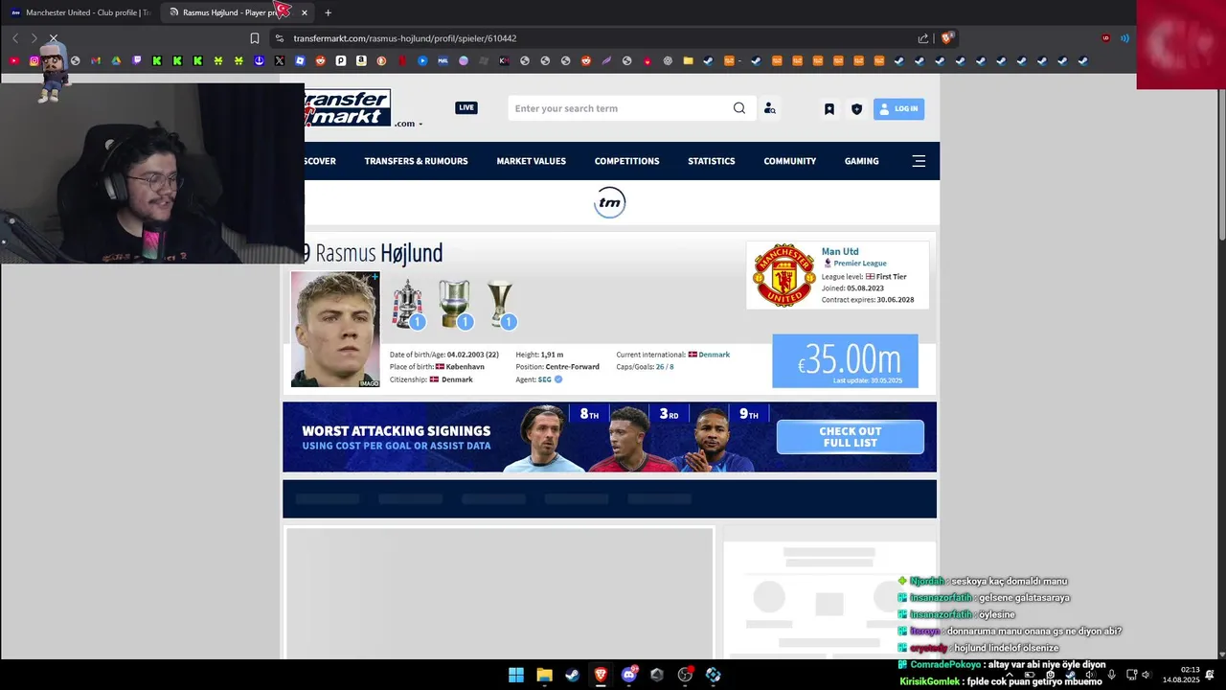Open the Brave Shields lion icon
This screenshot has height=690, width=1226.
click(947, 38)
